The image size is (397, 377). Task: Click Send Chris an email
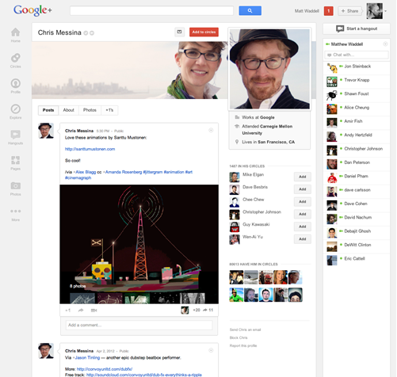click(x=245, y=329)
